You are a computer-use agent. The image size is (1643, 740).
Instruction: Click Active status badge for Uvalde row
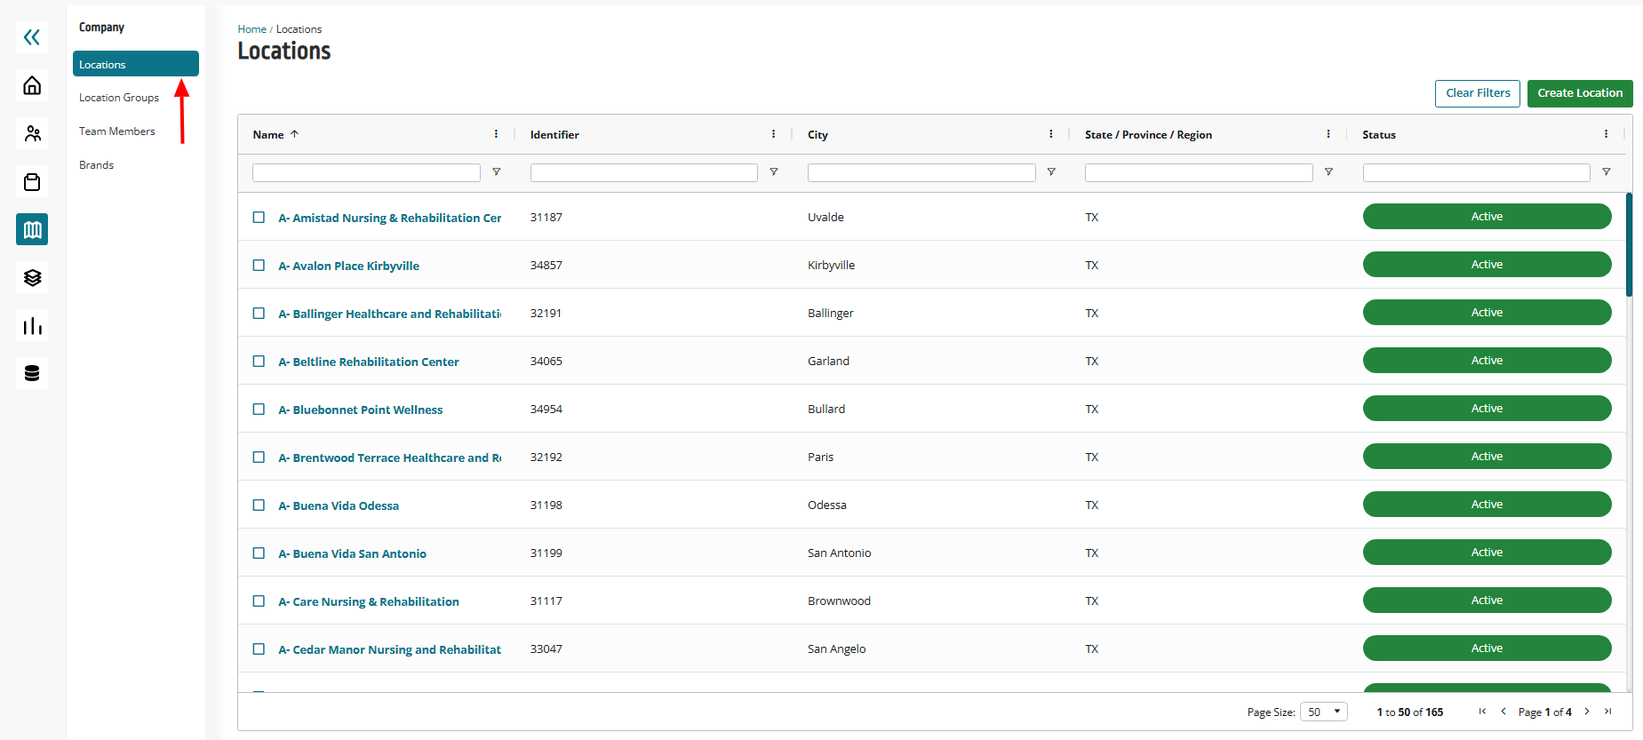click(x=1487, y=217)
